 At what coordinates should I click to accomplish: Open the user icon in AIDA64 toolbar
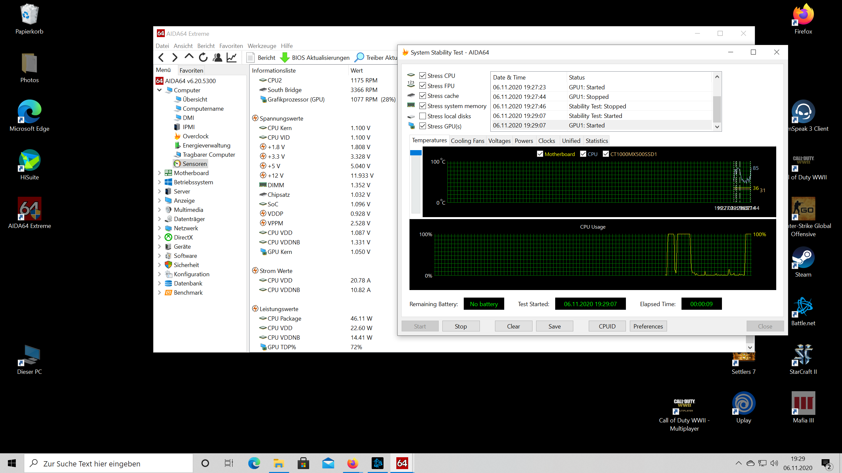[217, 57]
